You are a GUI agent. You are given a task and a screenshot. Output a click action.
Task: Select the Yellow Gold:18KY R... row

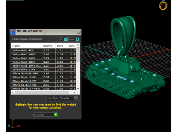coord(44,66)
